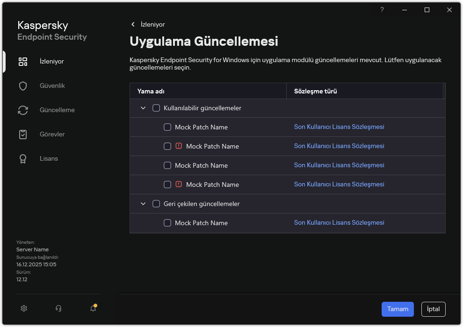Screen dimensions: 463x327
Task: Open notifications bell icon
Action: (x=93, y=308)
